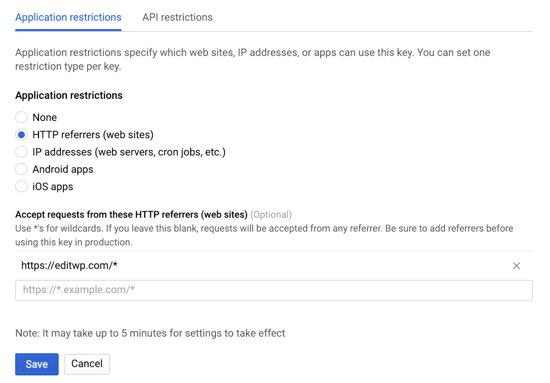The width and height of the screenshot is (550, 383).
Task: Enable the "iOS apps" restriction
Action: (x=21, y=187)
